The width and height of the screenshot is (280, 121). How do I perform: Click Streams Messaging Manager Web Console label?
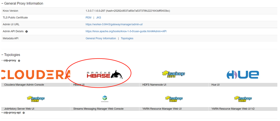(98, 109)
